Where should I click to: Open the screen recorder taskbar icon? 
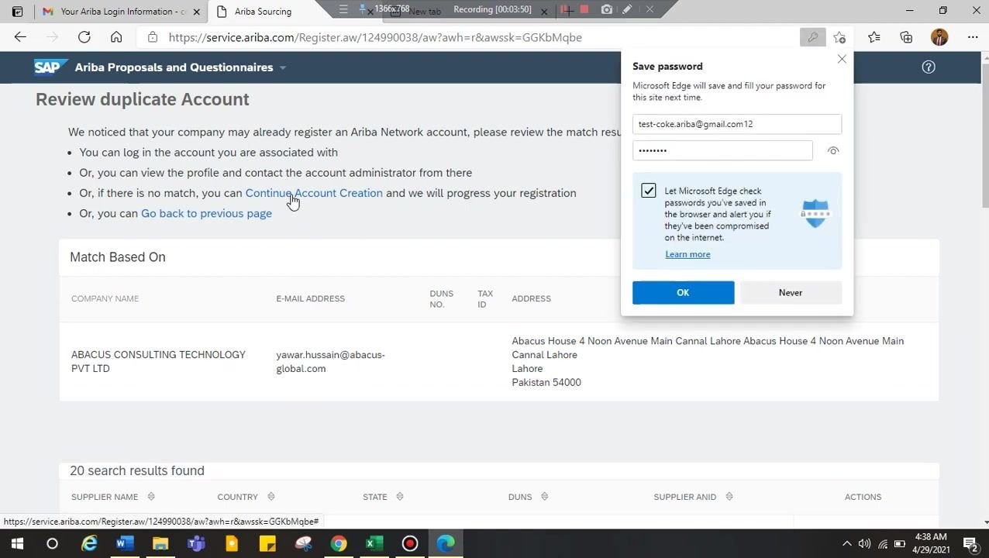coord(410,543)
